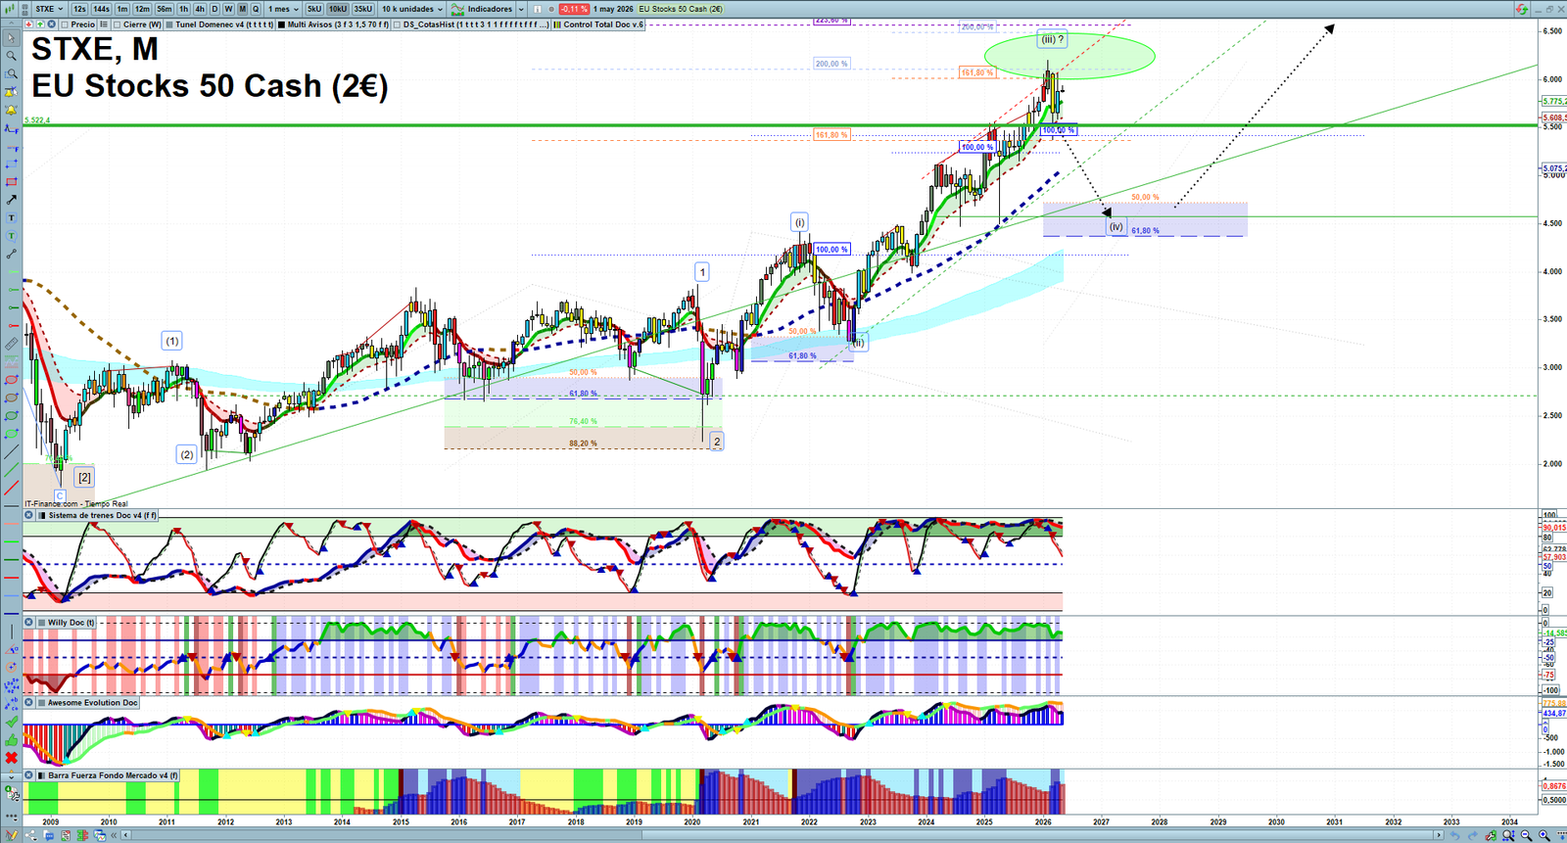Toggle the Precio checkbox

point(65,24)
